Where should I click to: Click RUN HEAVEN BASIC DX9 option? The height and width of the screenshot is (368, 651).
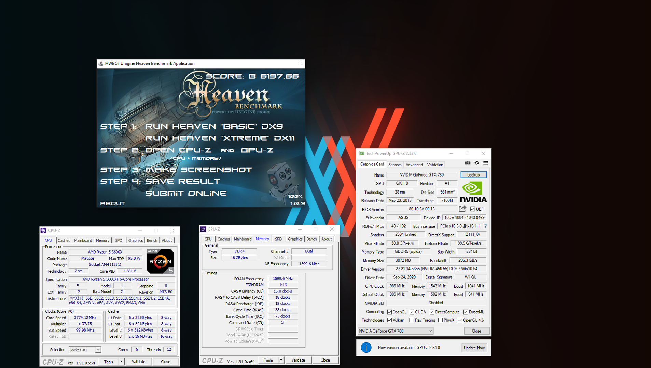214,127
